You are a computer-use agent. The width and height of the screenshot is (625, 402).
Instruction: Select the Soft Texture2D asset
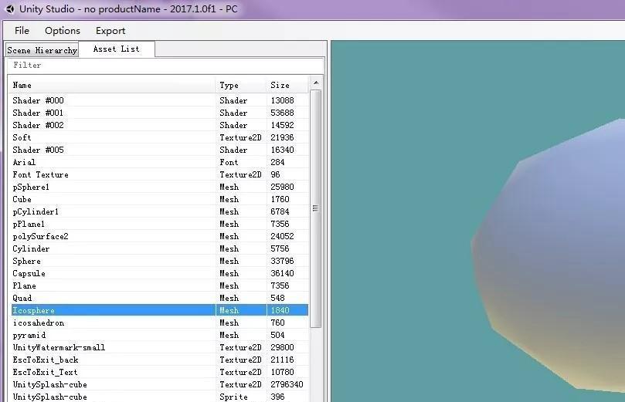(159, 137)
